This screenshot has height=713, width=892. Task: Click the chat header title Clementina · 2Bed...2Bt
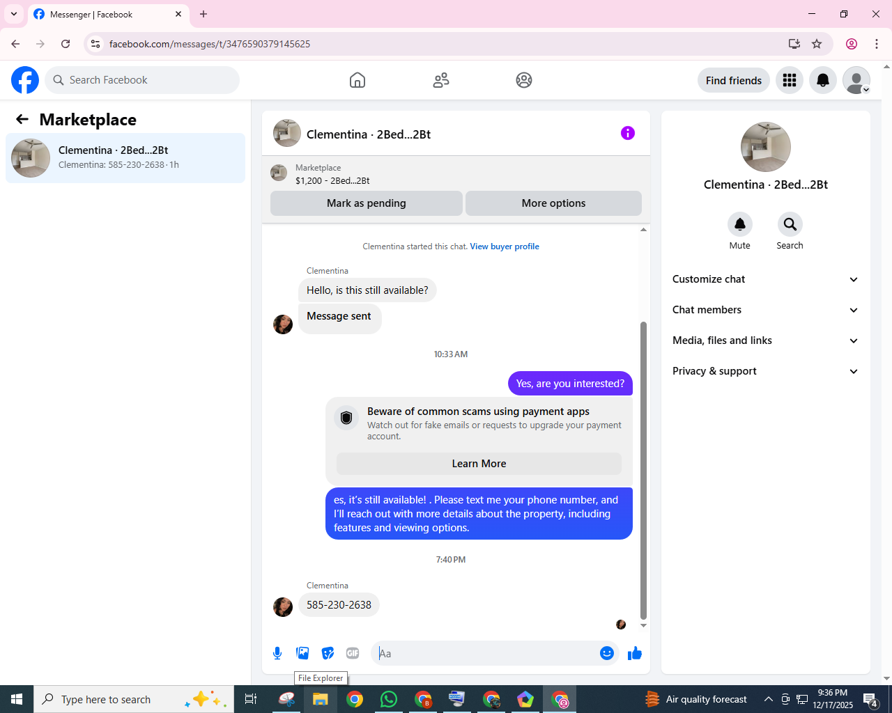click(369, 134)
